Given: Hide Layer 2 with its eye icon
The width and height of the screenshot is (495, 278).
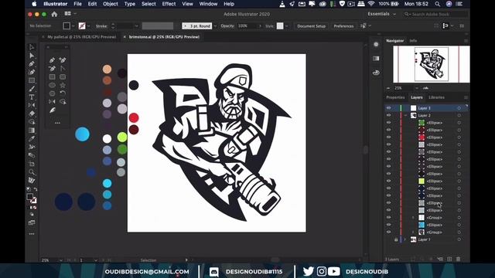Looking at the screenshot, I should (388, 115).
